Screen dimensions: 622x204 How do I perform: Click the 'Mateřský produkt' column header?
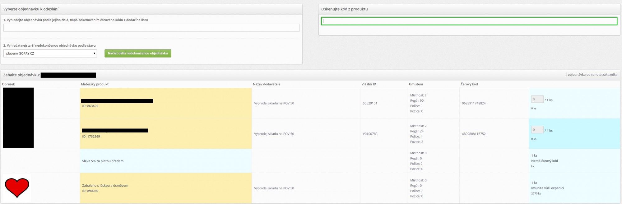pyautogui.click(x=95, y=84)
